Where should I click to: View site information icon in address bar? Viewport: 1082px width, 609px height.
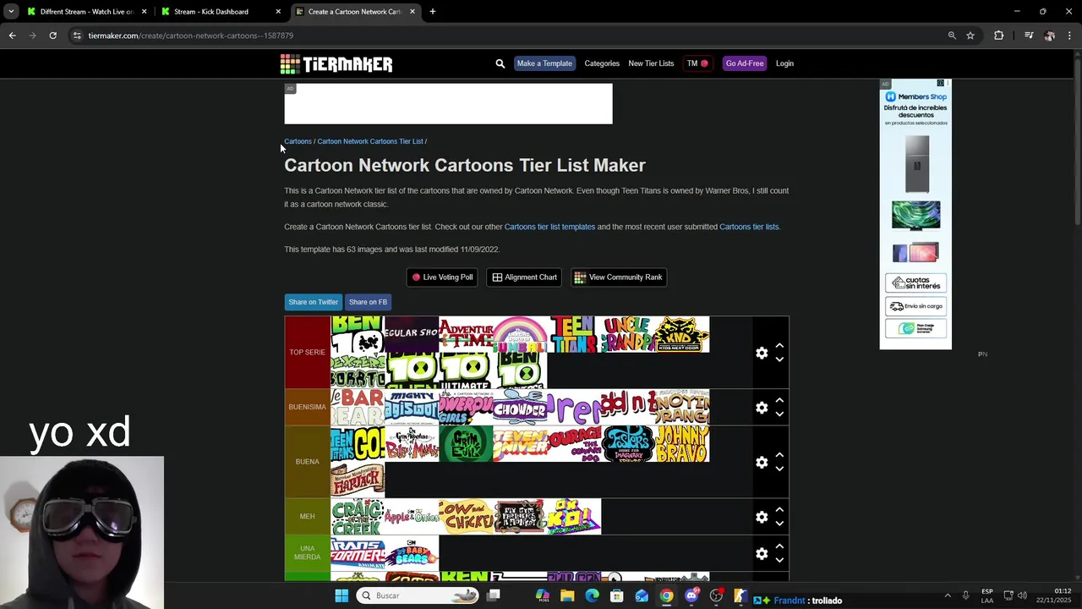tap(77, 36)
